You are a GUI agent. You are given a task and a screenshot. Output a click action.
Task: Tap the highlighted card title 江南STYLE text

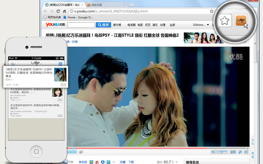click(x=29, y=73)
